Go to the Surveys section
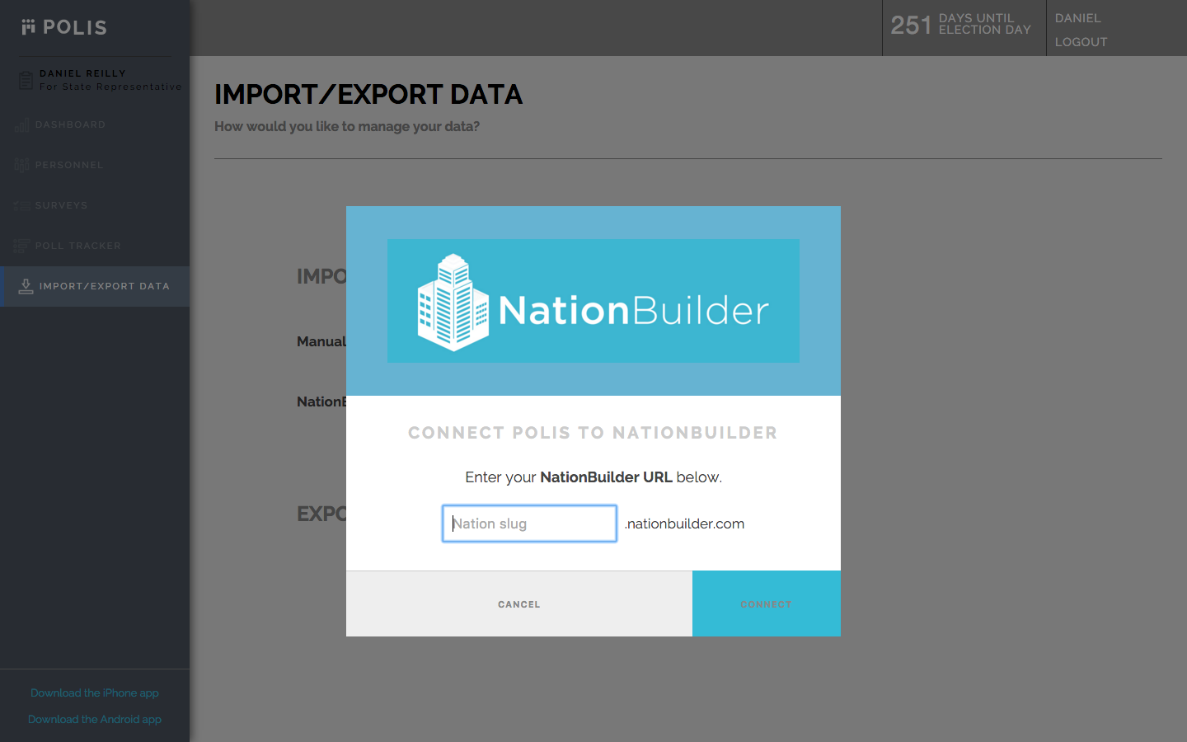This screenshot has width=1187, height=742. (95, 205)
